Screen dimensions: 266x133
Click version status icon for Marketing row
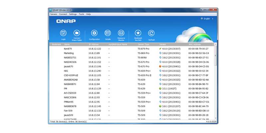160,53
